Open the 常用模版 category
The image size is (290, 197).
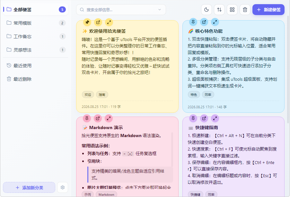point(36,23)
